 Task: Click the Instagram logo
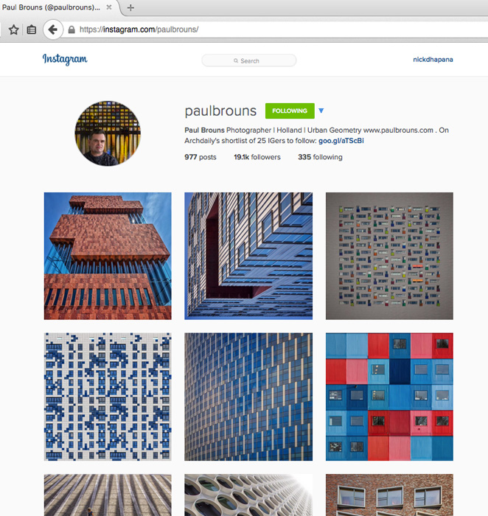(65, 59)
